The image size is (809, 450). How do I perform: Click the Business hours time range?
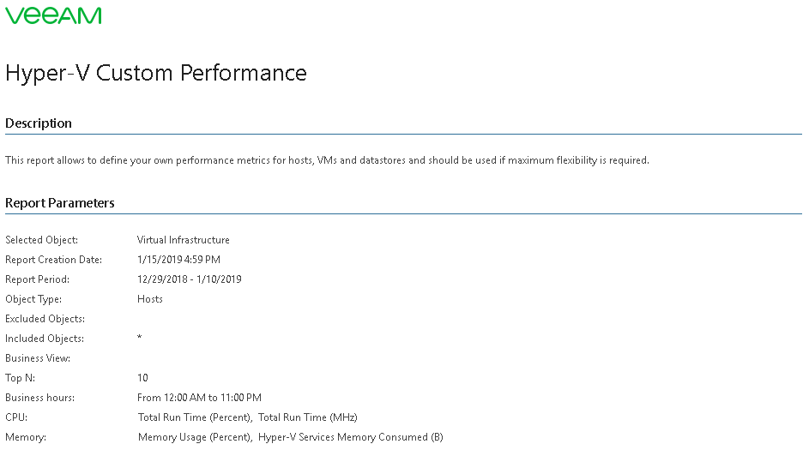[199, 398]
